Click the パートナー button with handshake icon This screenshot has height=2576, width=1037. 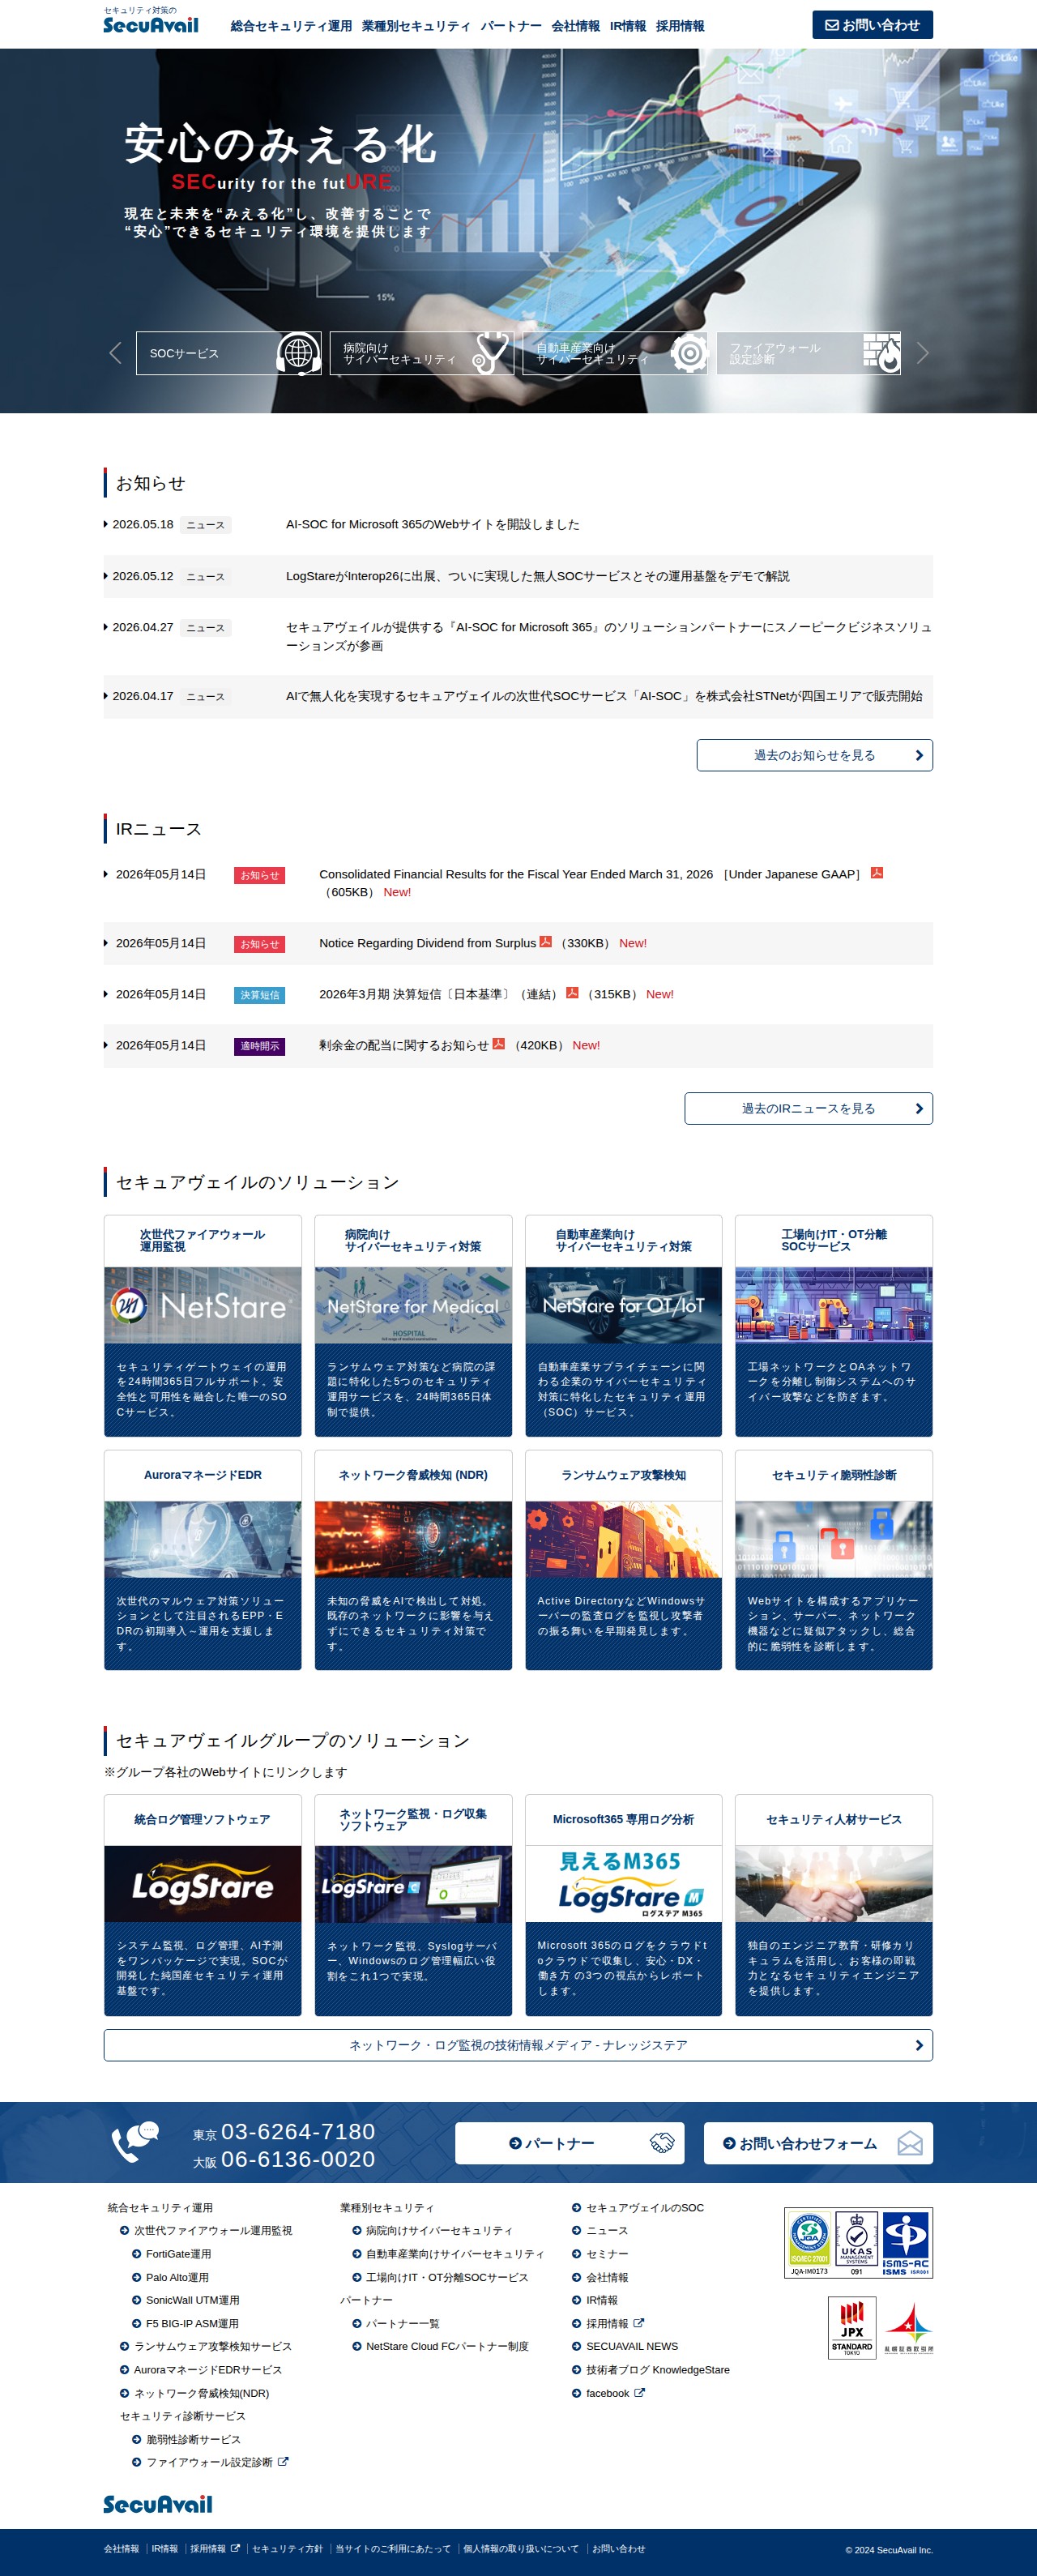(x=569, y=2143)
